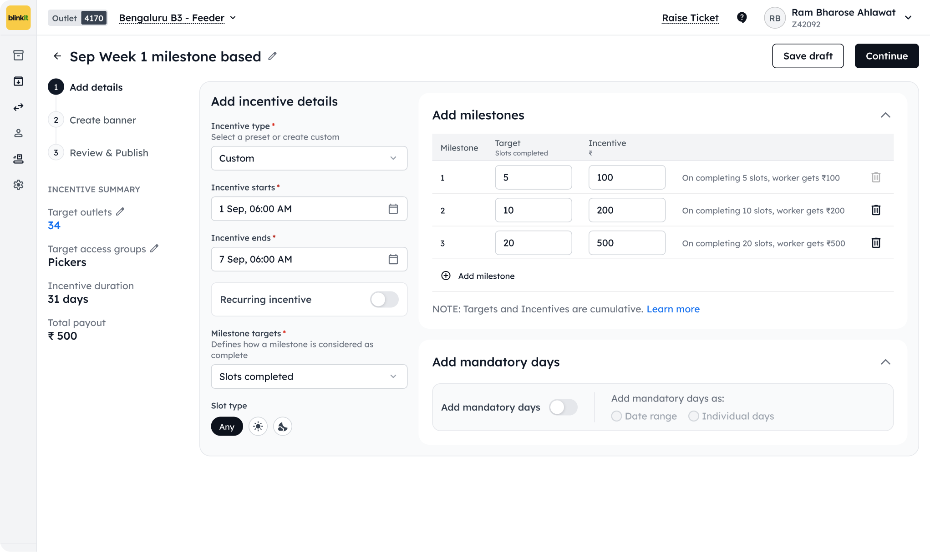The height and width of the screenshot is (552, 930).
Task: Open the inbound download sidebar icon
Action: point(18,81)
